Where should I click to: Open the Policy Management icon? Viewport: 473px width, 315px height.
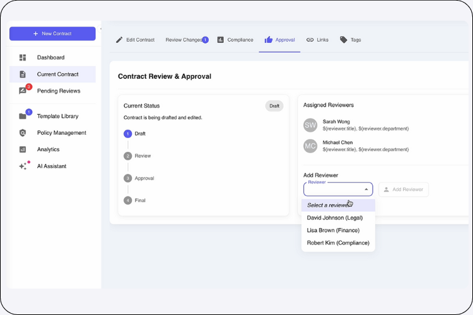tap(23, 133)
